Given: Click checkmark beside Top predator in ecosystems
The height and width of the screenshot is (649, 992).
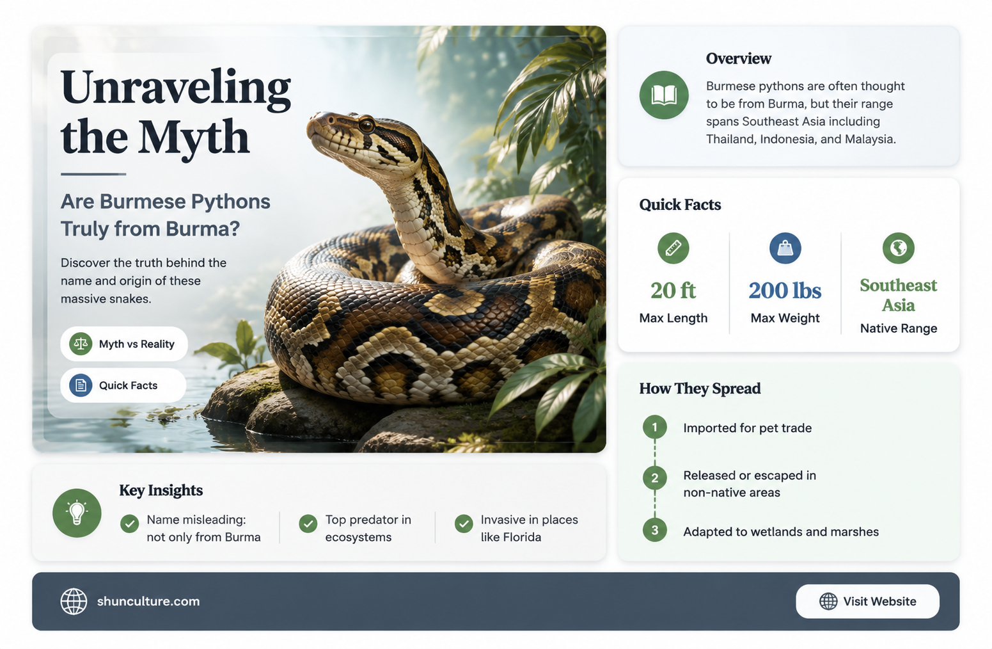Looking at the screenshot, I should [x=308, y=524].
